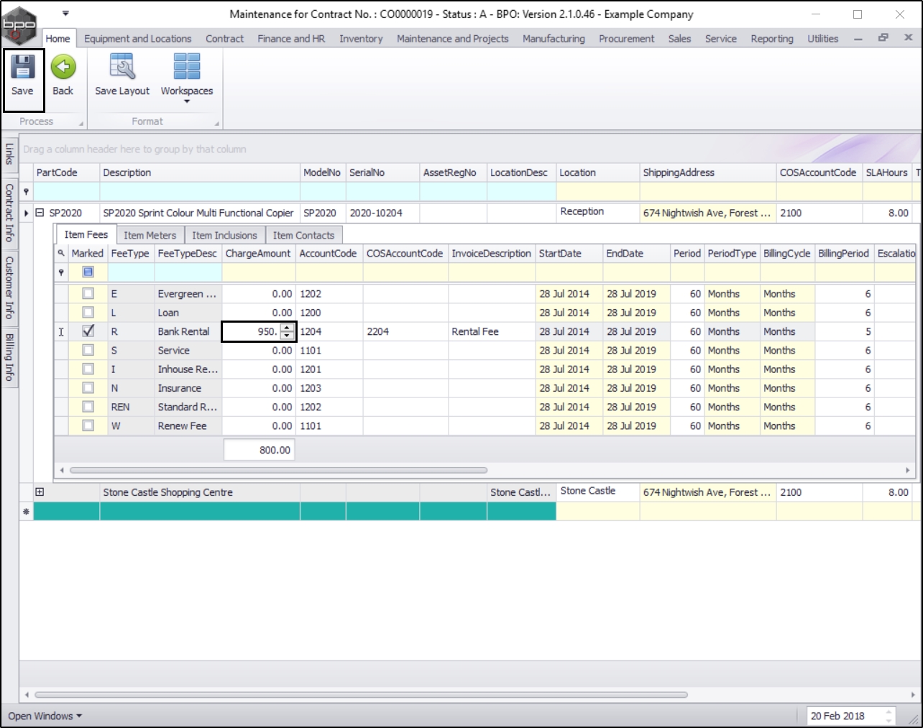Open the Process group dialog launcher

point(81,124)
